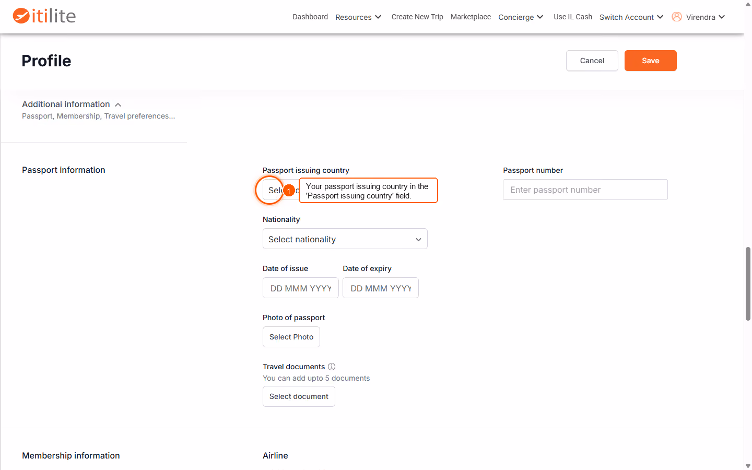Focus the Passport number field
Image resolution: width=752 pixels, height=470 pixels.
(585, 190)
